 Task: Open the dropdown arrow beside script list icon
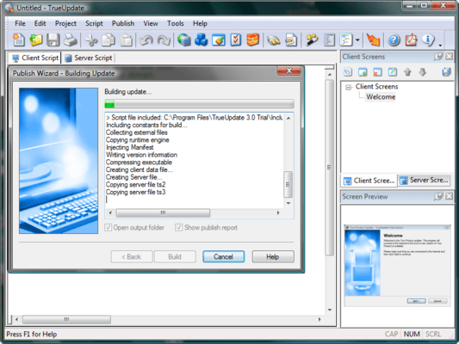(357, 40)
